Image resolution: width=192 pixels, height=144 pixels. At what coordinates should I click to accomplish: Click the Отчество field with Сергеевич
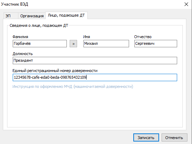point(156,43)
